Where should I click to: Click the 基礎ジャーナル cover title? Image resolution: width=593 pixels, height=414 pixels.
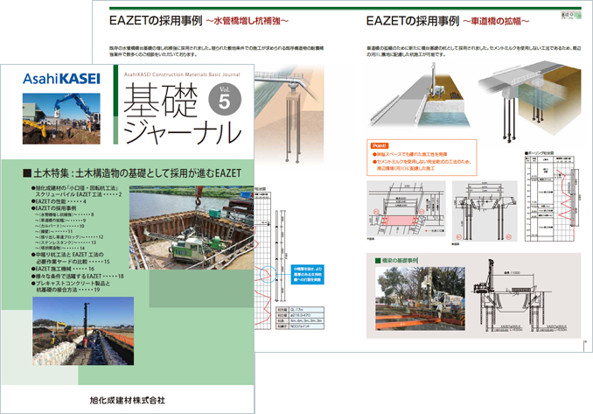[182, 114]
